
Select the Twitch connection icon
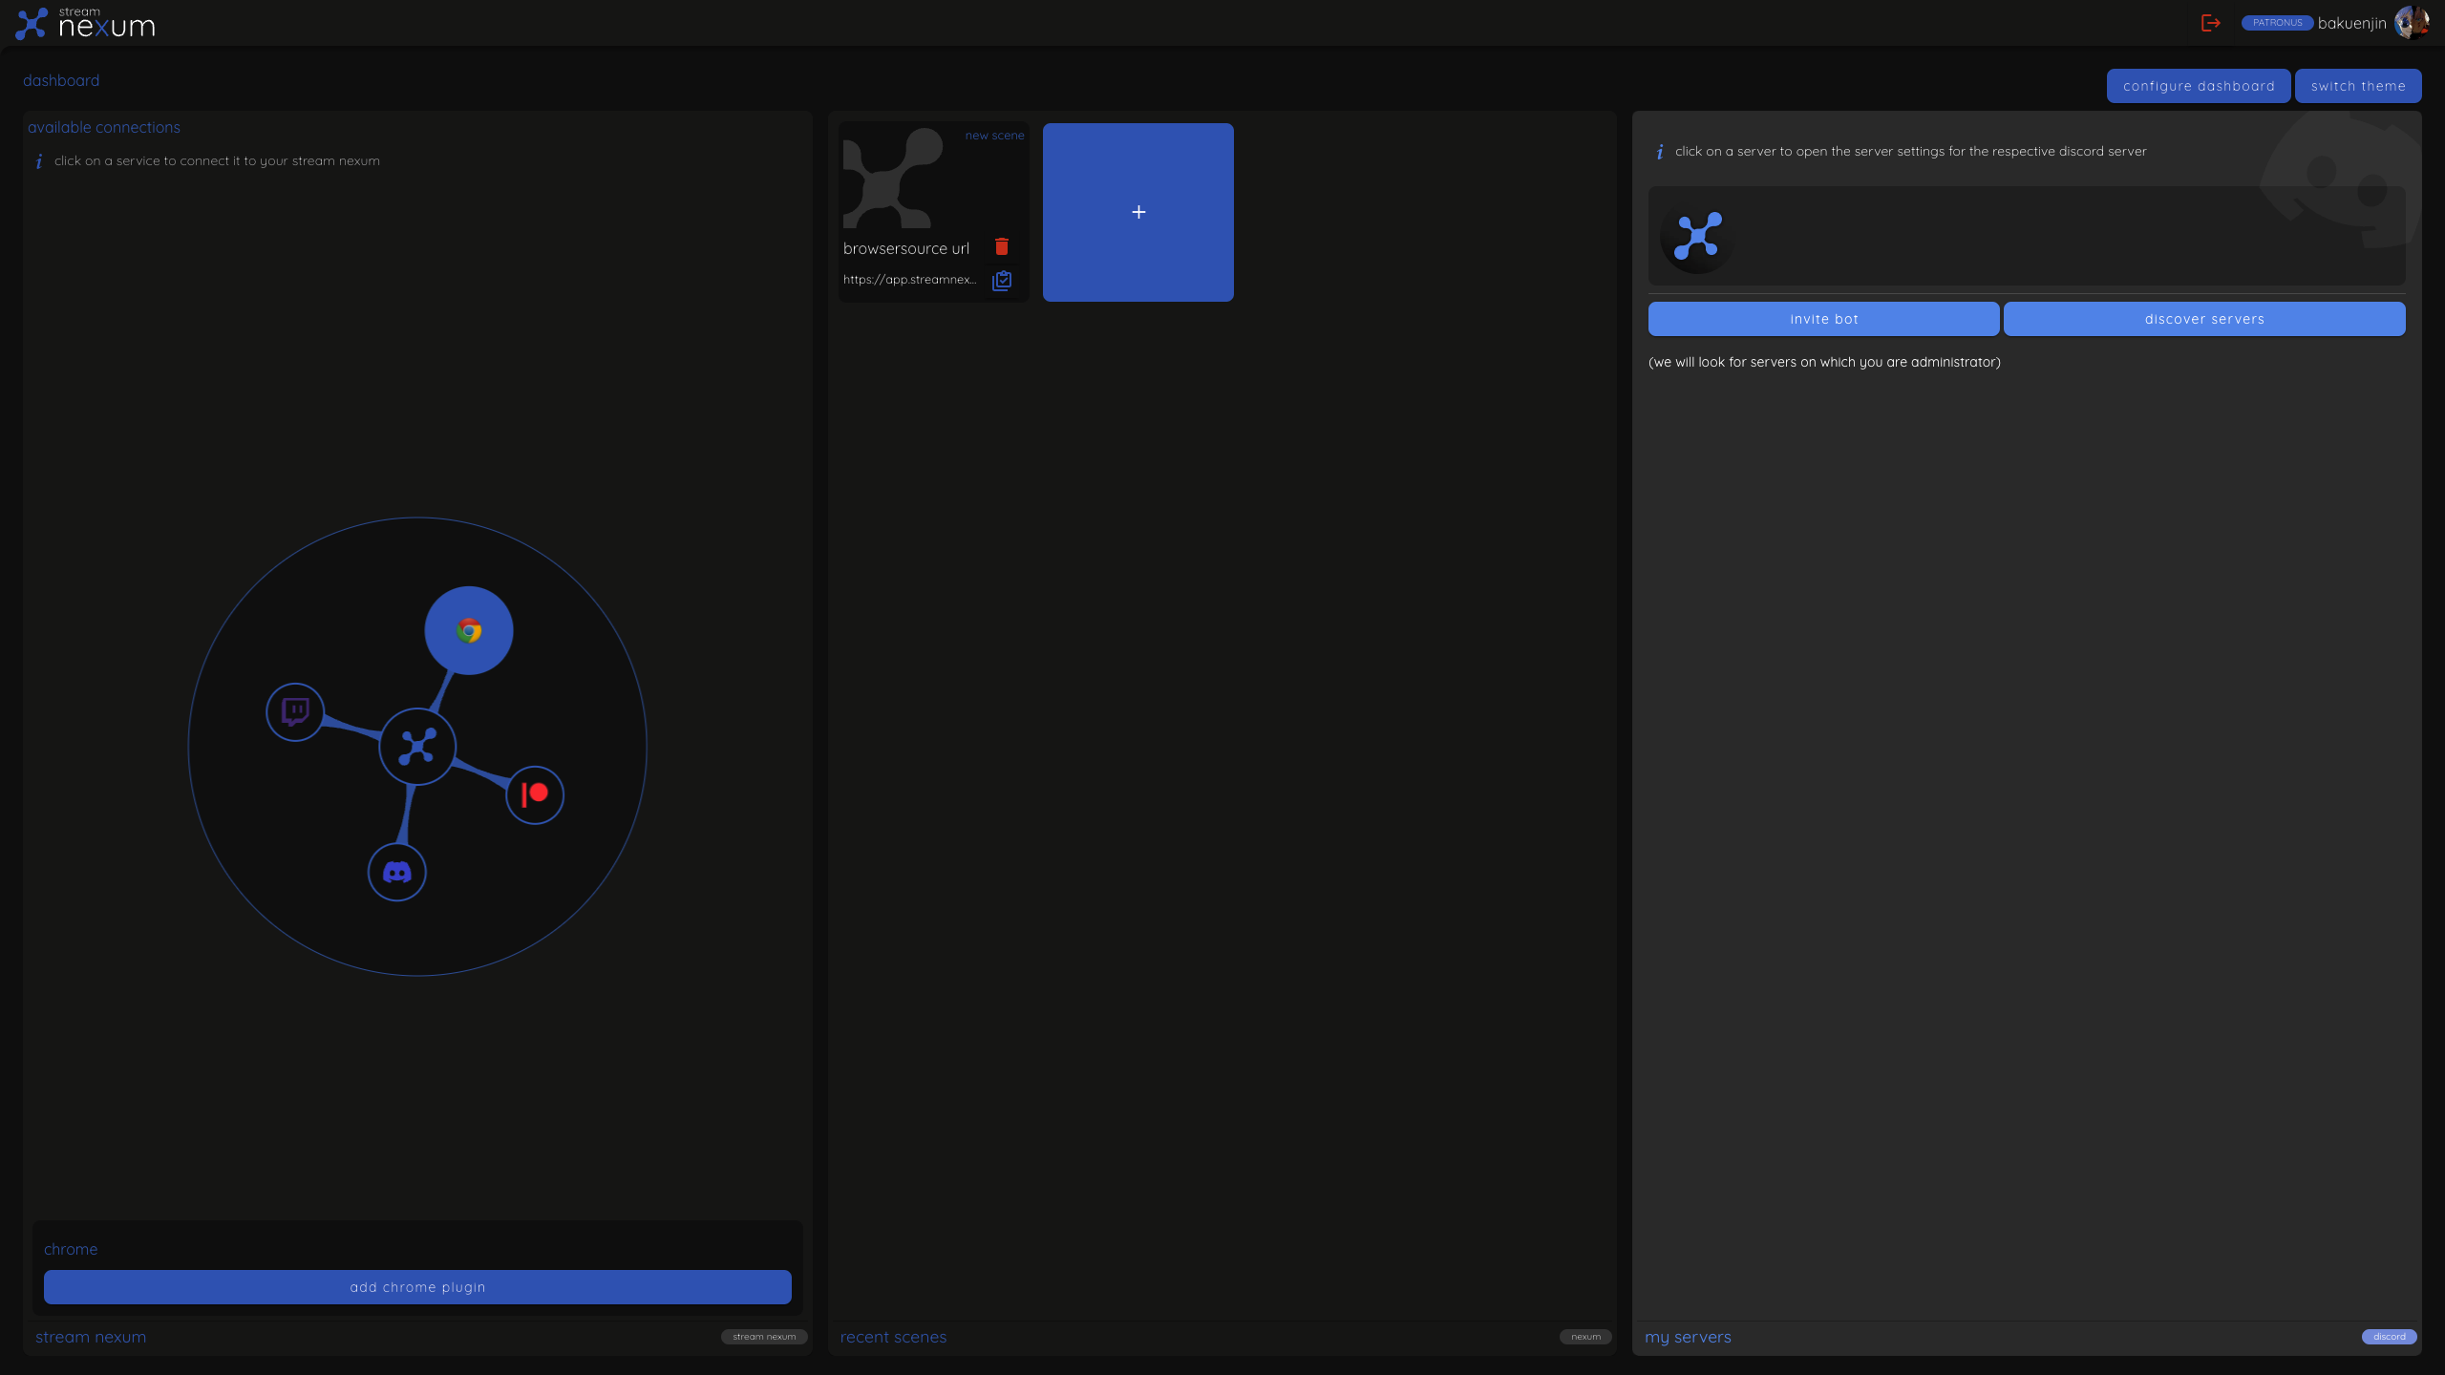(x=295, y=711)
